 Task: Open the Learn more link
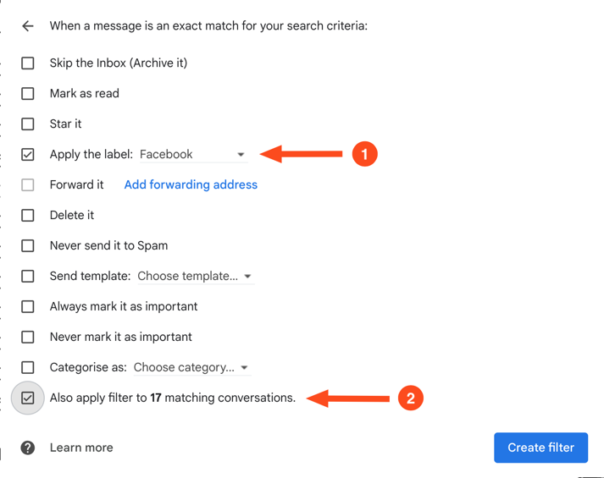81,448
